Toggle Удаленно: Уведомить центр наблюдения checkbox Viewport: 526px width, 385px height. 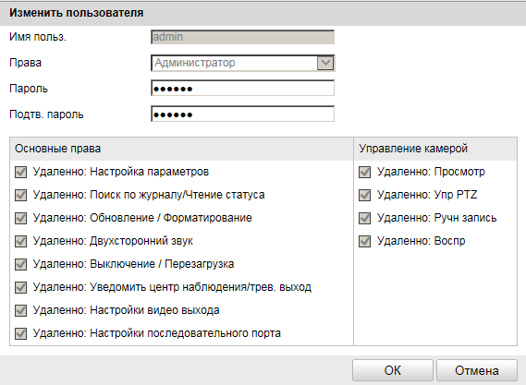(20, 287)
